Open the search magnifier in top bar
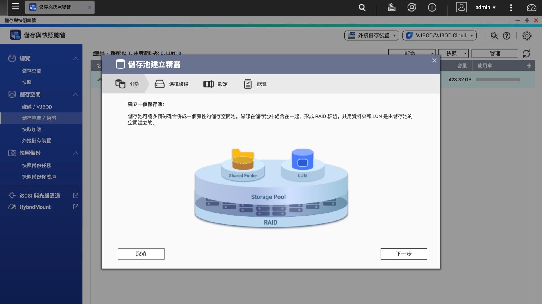The height and width of the screenshot is (304, 542). (x=362, y=8)
